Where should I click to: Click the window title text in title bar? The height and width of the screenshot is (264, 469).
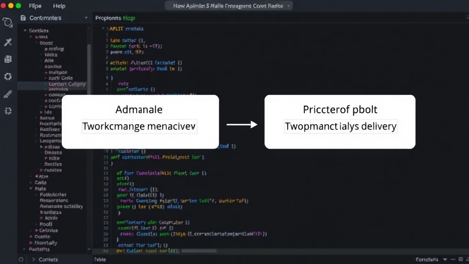coord(228,6)
